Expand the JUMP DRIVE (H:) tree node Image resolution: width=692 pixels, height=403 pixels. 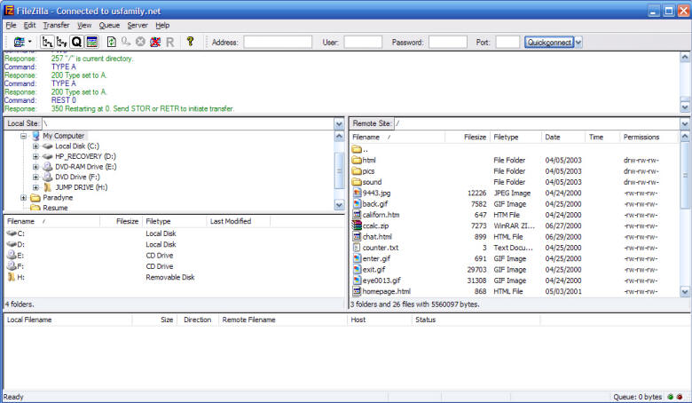point(35,187)
